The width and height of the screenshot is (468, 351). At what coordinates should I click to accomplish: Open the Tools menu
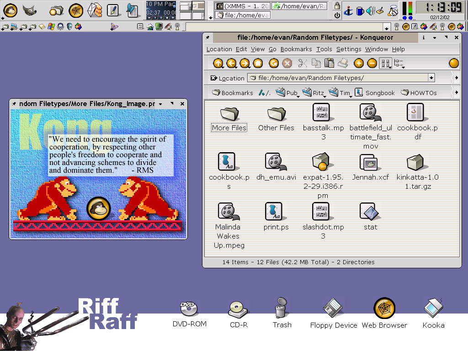(324, 49)
